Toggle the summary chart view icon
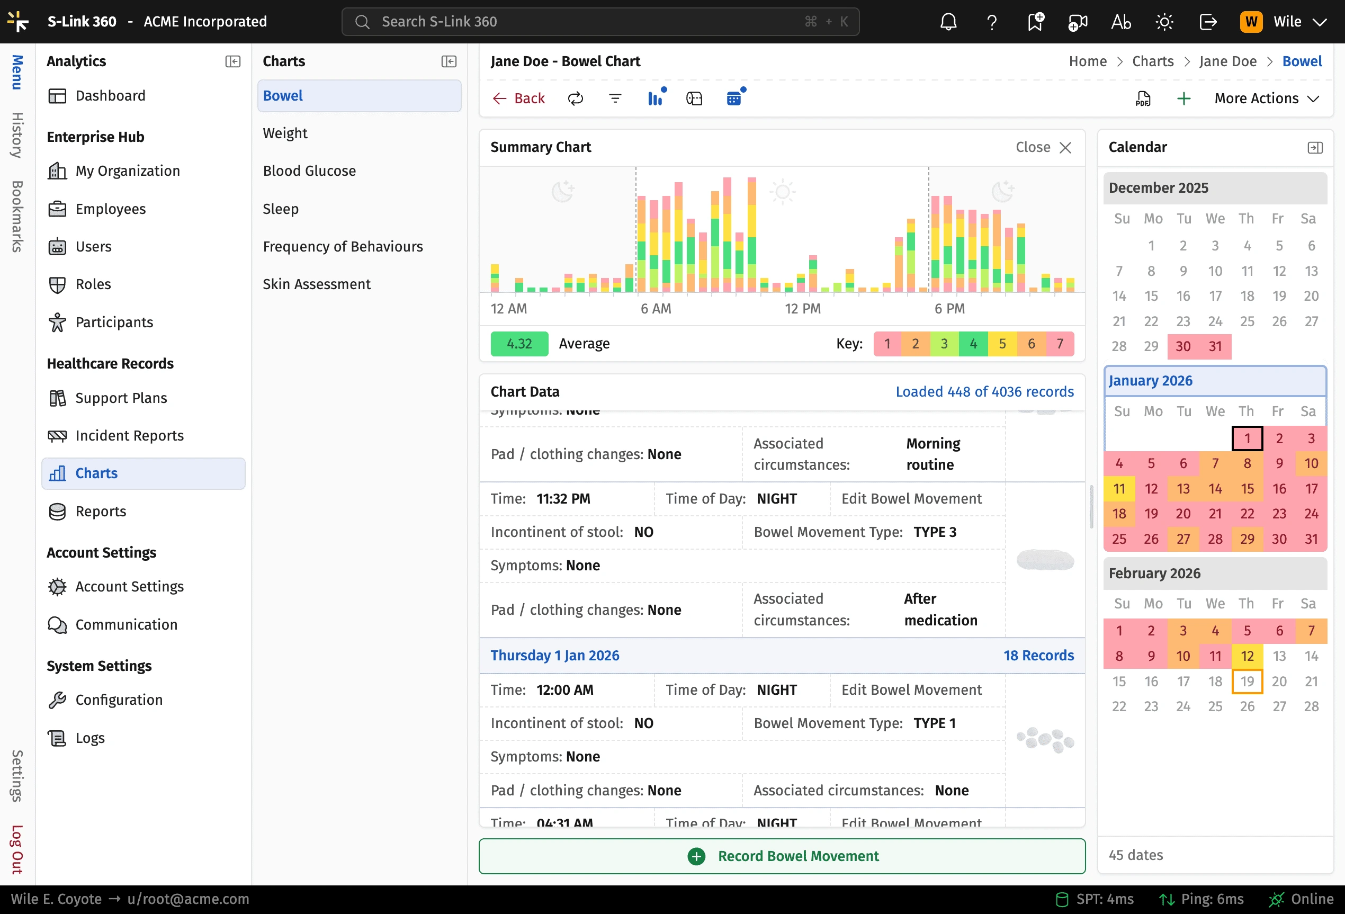Viewport: 1345px width, 914px height. pos(655,98)
